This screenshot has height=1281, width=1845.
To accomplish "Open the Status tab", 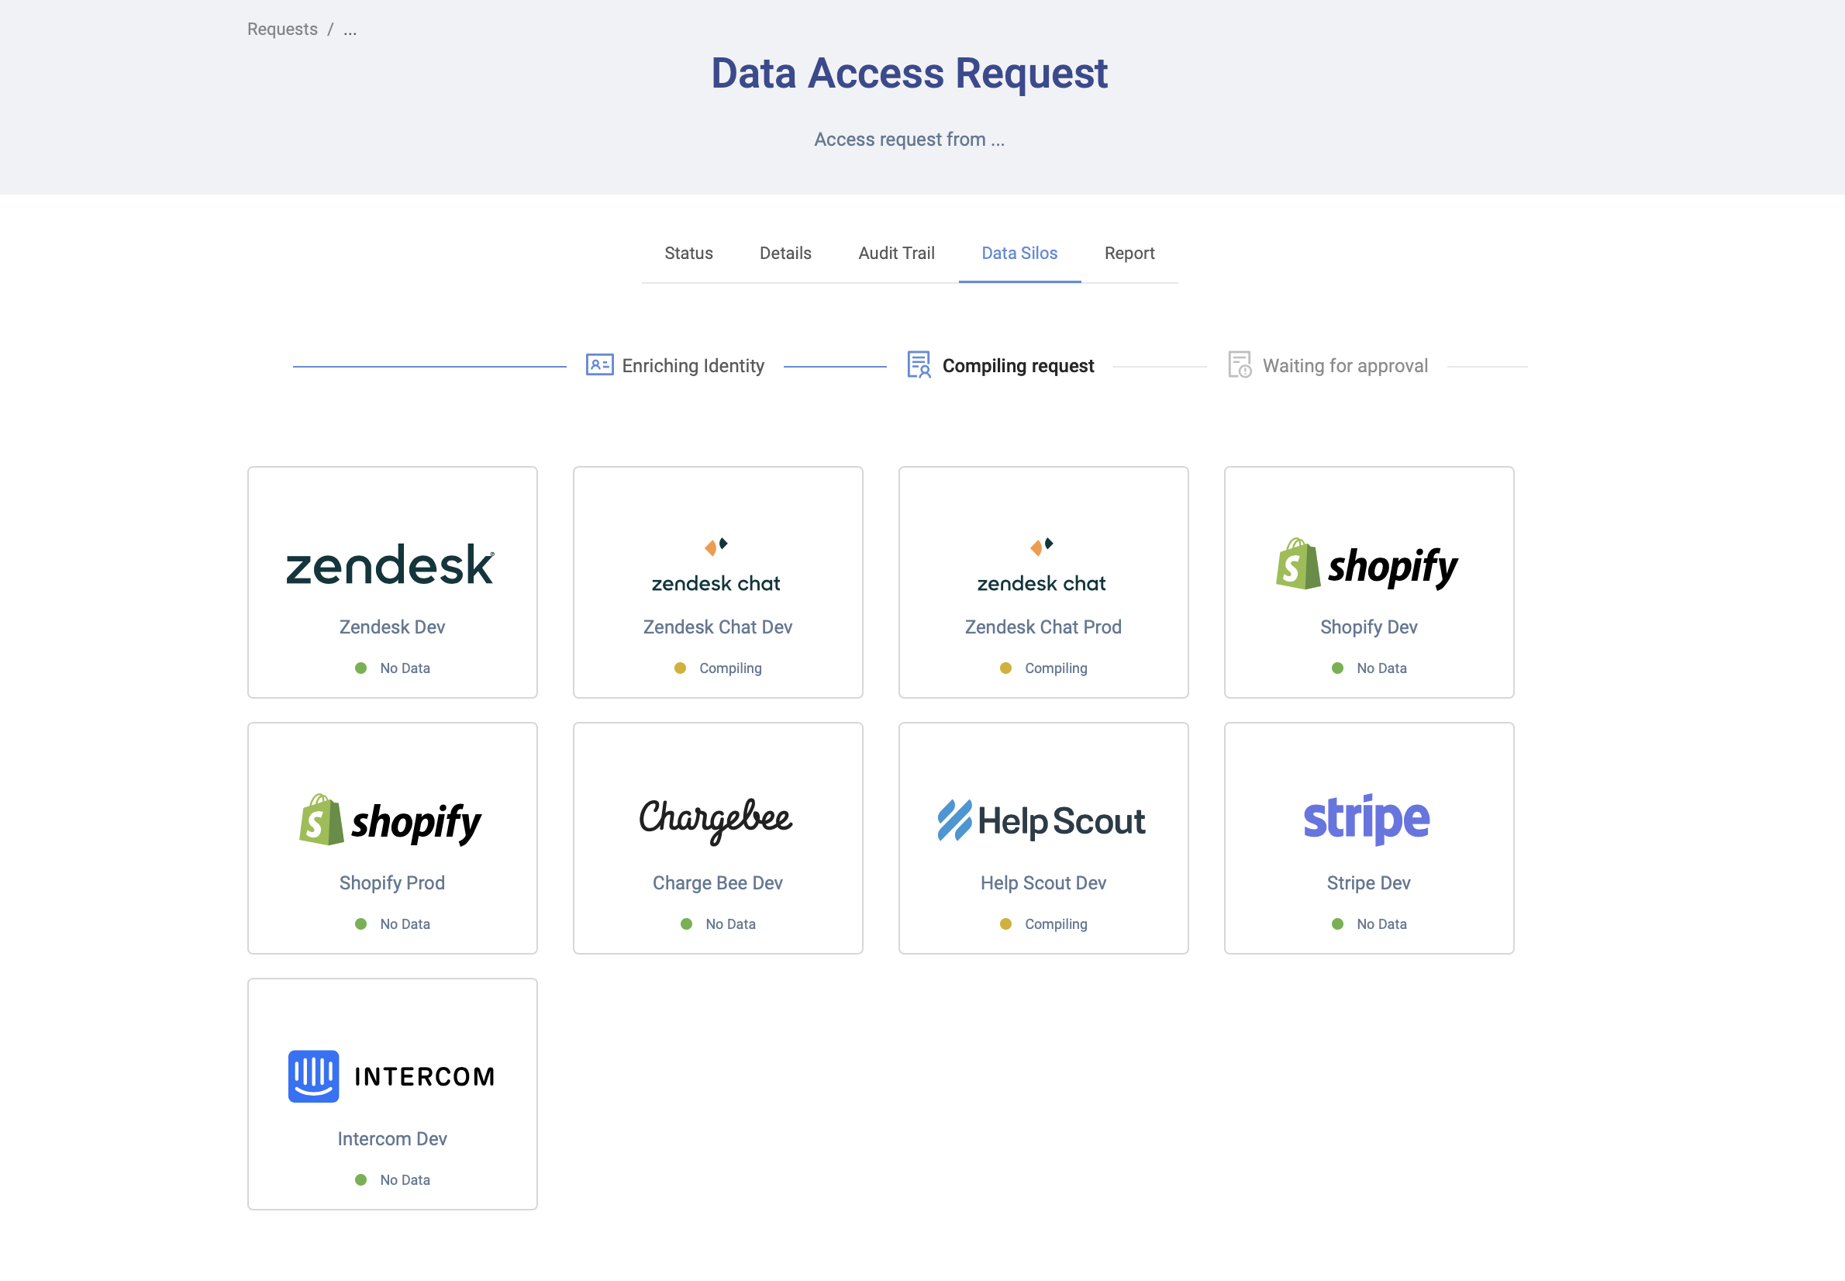I will click(x=688, y=254).
